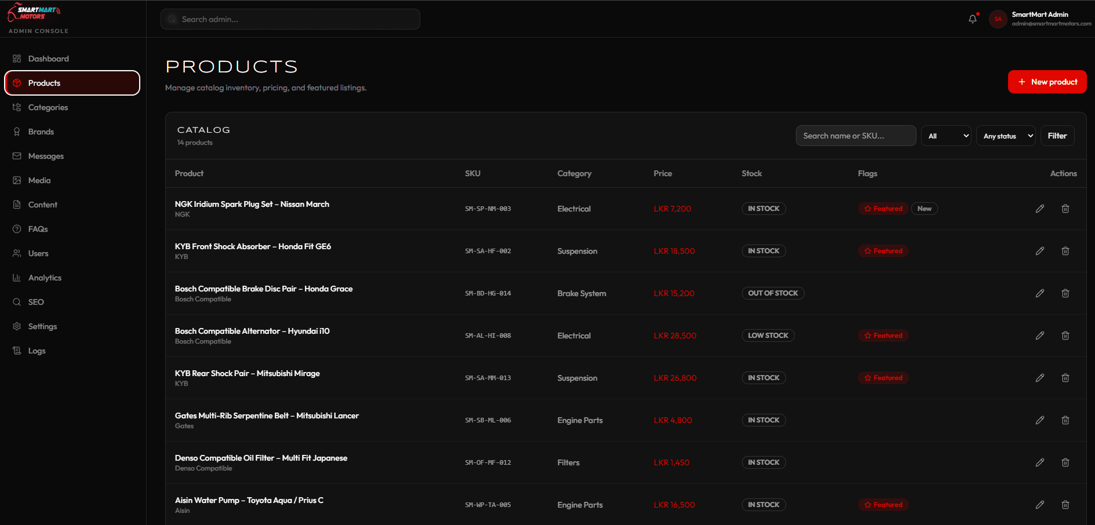The height and width of the screenshot is (525, 1095).
Task: Click Featured flag on KYB Rear Shock Pair
Action: [883, 378]
